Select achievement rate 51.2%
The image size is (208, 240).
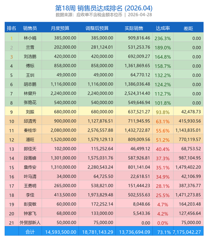163,140
